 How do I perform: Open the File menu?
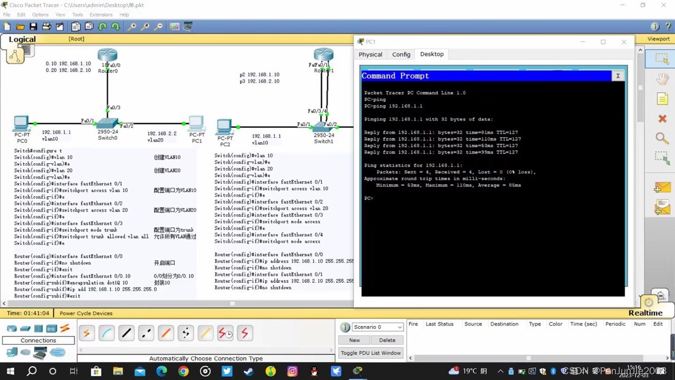pyautogui.click(x=7, y=15)
